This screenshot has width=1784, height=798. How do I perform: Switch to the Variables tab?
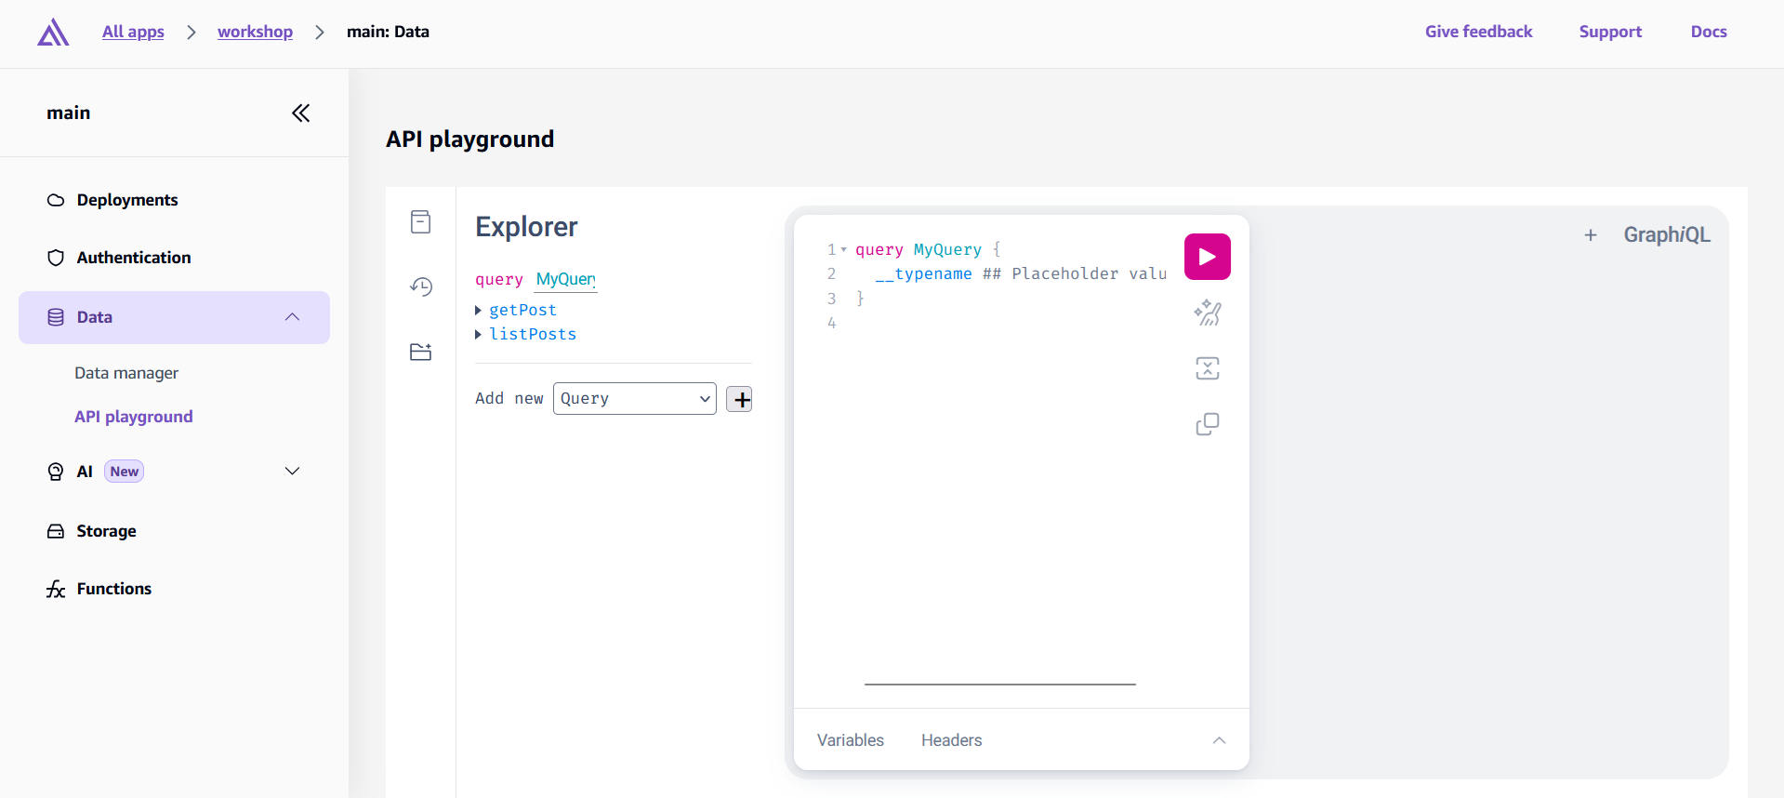tap(851, 740)
